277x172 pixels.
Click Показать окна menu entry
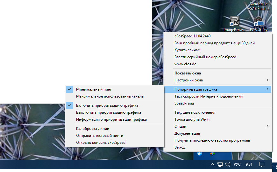pyautogui.click(x=218, y=73)
